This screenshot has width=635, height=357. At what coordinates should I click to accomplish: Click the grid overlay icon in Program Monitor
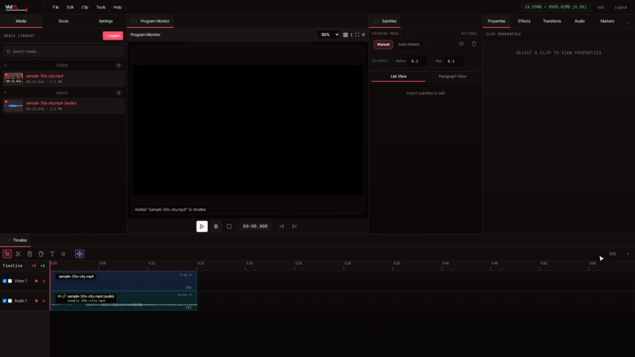345,35
